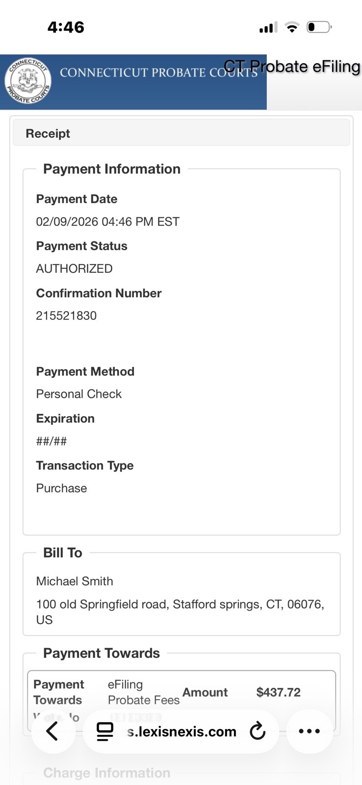Tap the Charge Information section heading
The height and width of the screenshot is (785, 362).
(x=106, y=773)
